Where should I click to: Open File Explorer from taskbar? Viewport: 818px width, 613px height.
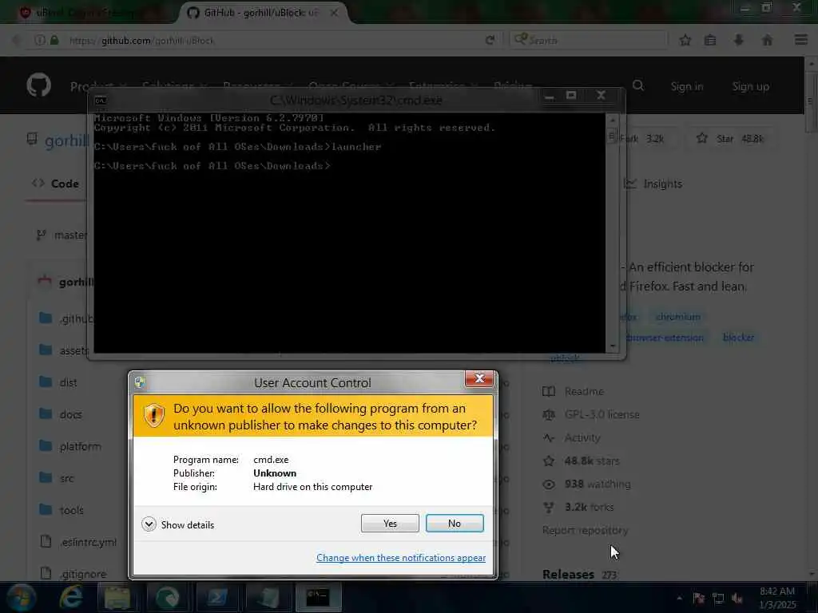click(117, 597)
